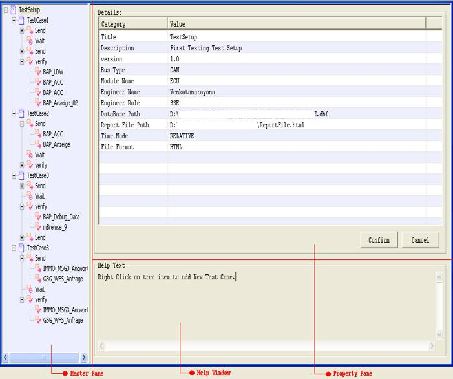
Task: Confirm the property details
Action: [x=379, y=240]
